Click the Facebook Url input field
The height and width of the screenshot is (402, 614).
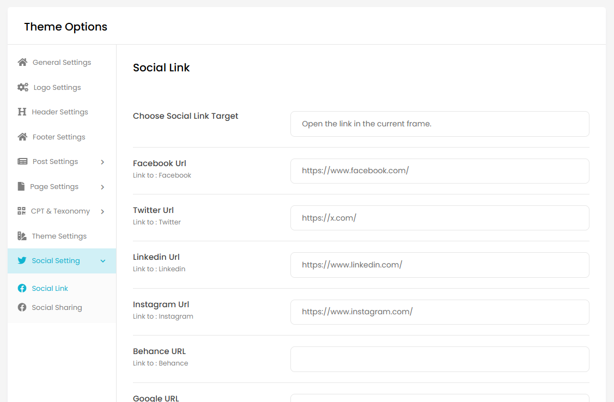click(x=439, y=171)
